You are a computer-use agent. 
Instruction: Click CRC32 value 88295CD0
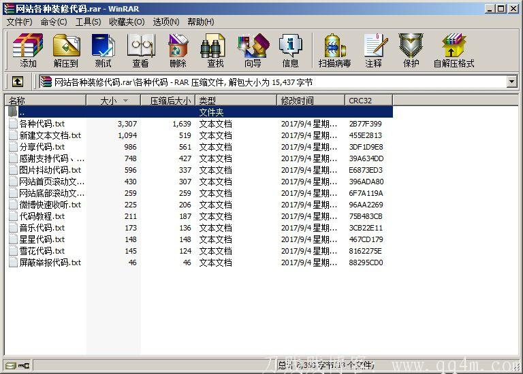tap(366, 262)
